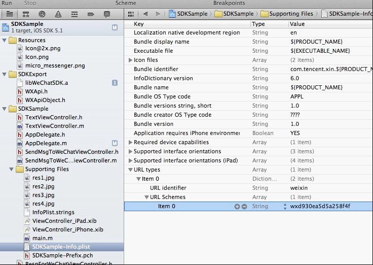This screenshot has width=373, height=265.
Task: Click the minus button on Item 0 row
Action: pos(244,206)
